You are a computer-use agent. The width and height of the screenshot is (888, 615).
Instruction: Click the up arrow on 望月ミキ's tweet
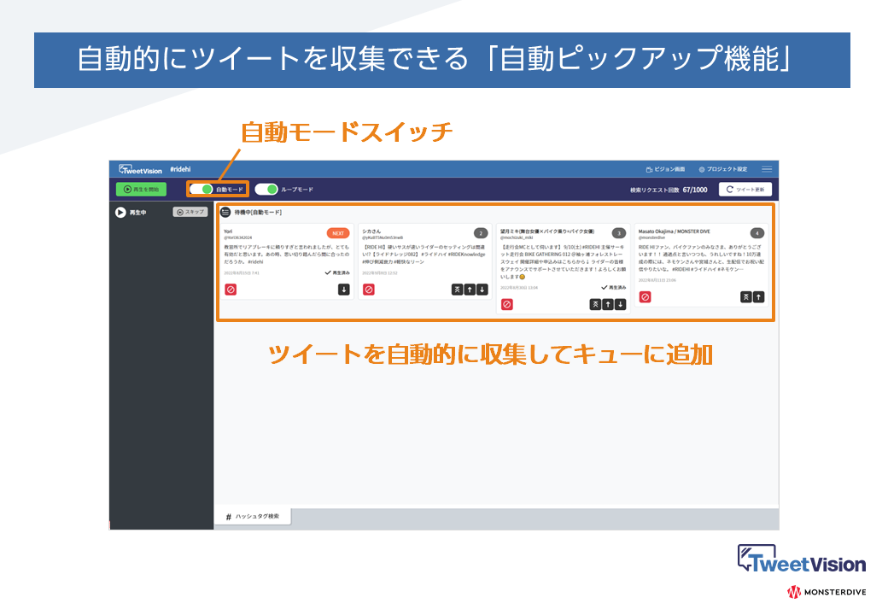[x=609, y=304]
